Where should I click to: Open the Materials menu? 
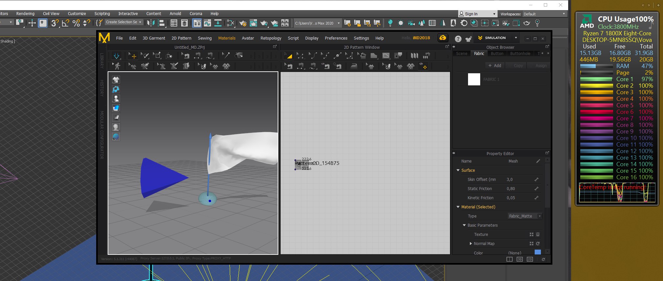click(x=227, y=38)
